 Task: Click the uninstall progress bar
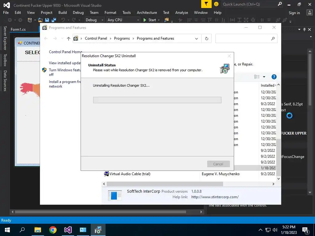pos(157,100)
